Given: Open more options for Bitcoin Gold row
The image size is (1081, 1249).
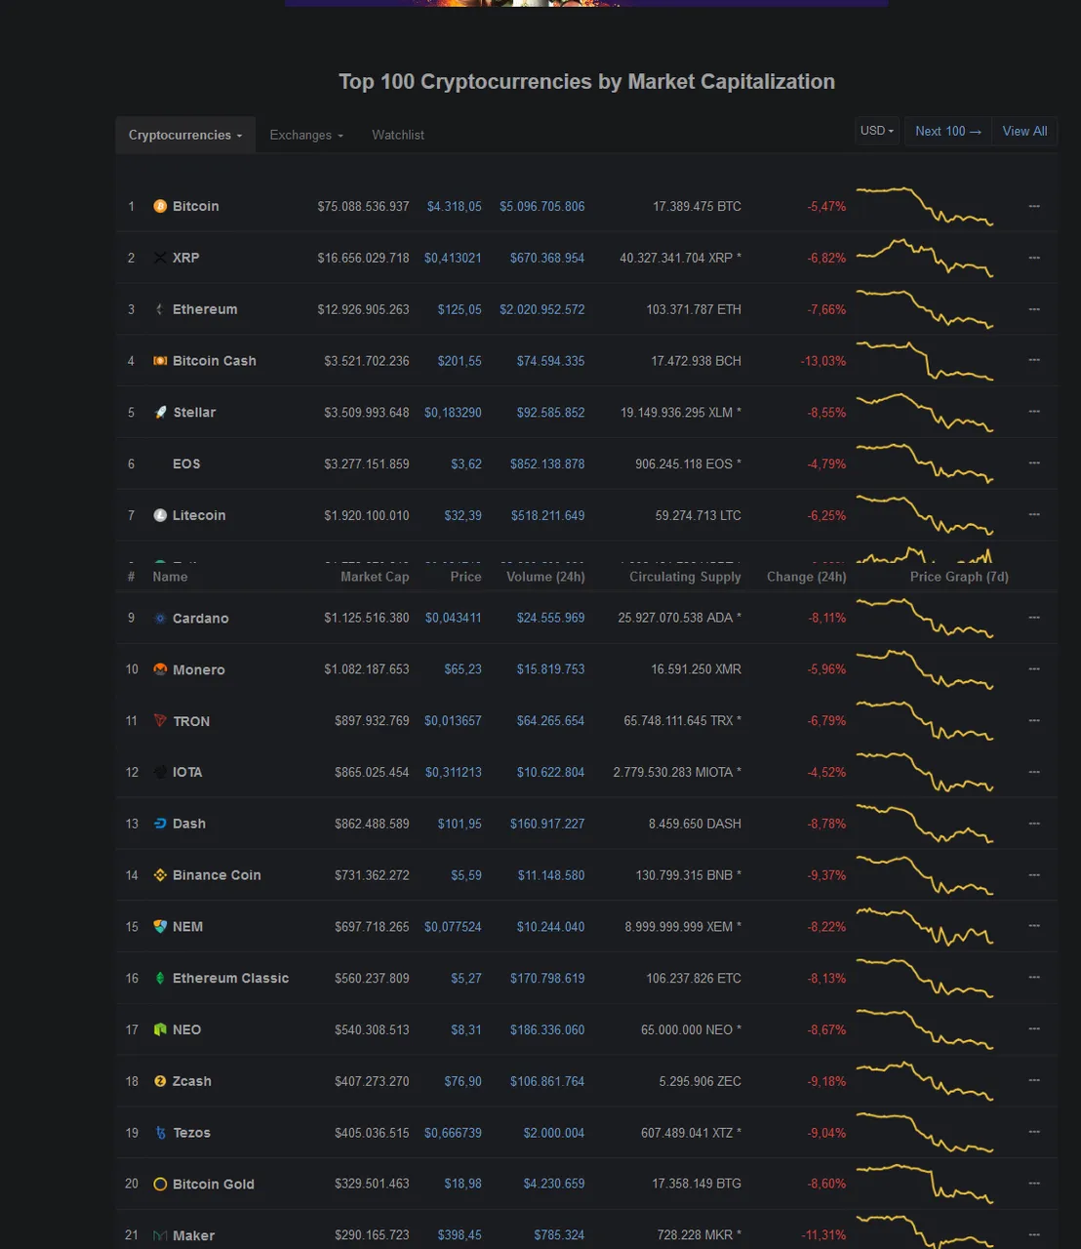Looking at the screenshot, I should pos(1034,1184).
